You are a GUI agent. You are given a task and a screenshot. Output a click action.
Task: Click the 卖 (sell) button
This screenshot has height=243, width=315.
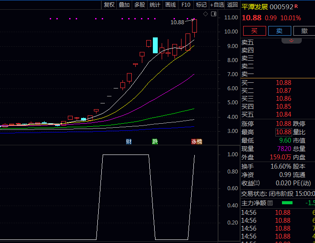[279, 30]
